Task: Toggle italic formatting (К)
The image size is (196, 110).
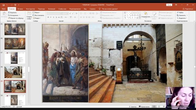Action: [51, 17]
